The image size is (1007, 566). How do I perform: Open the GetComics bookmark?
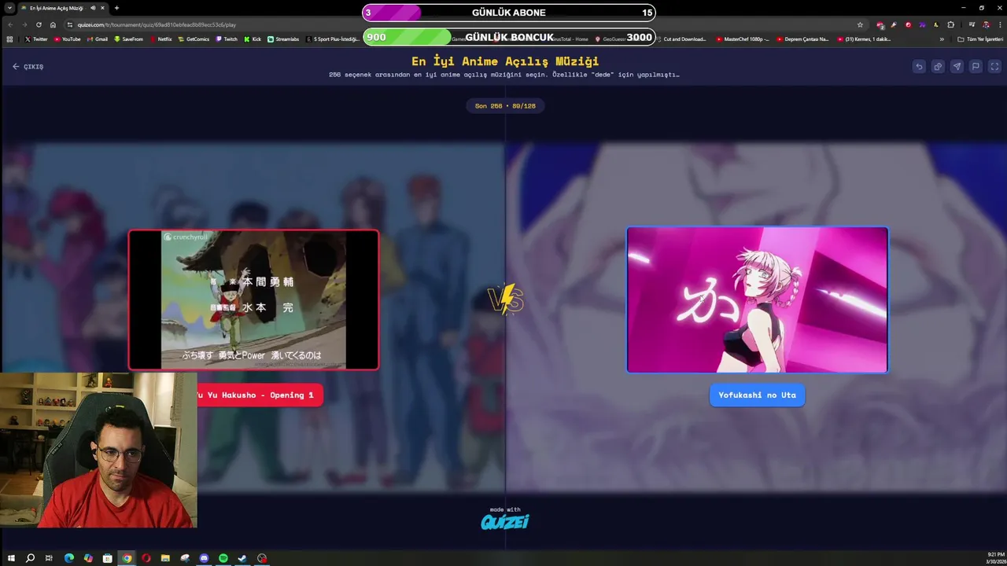pos(194,39)
